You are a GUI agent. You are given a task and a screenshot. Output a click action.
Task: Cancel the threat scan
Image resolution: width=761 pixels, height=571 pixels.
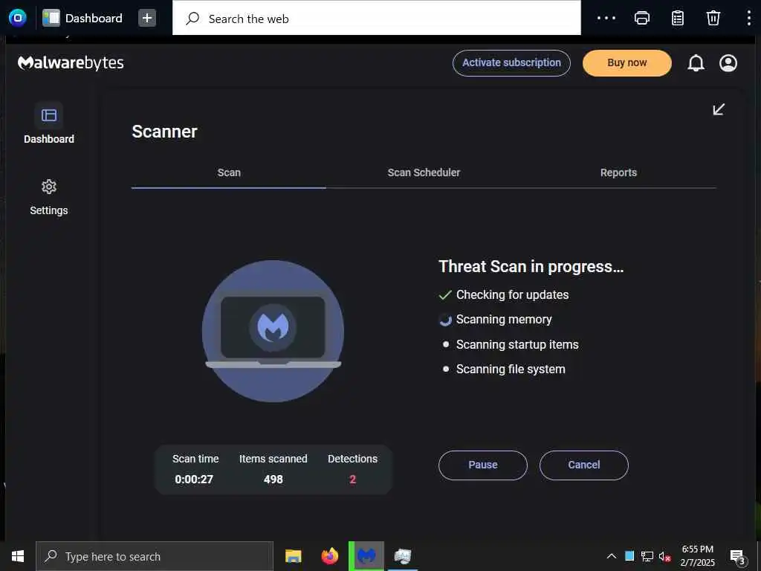[x=584, y=465]
